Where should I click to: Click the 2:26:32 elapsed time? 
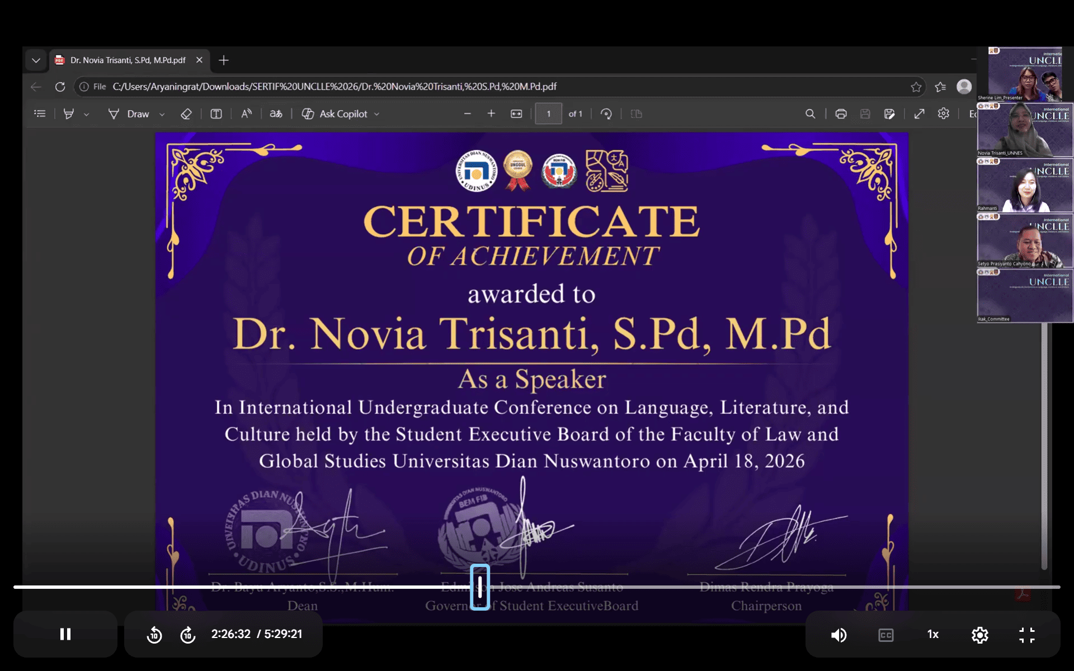coord(231,634)
